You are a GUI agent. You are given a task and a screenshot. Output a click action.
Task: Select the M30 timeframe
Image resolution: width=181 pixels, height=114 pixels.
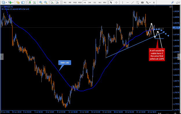coord(80,2)
